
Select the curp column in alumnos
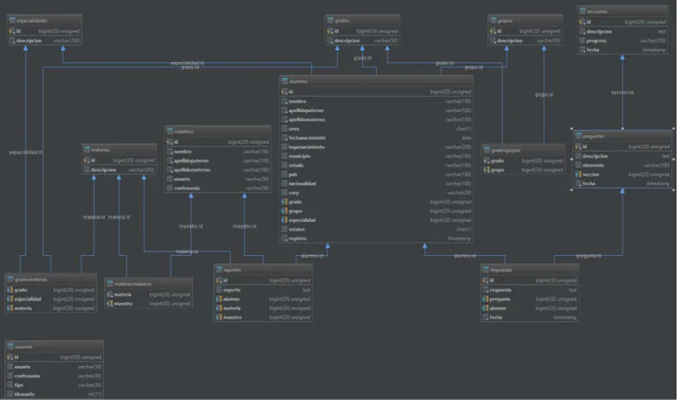point(376,193)
